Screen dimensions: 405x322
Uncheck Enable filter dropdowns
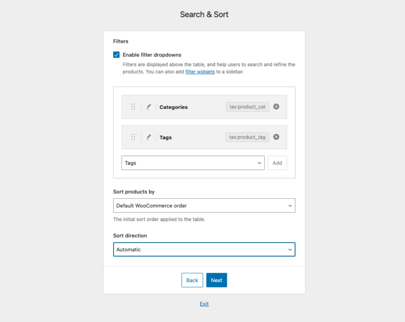[116, 55]
